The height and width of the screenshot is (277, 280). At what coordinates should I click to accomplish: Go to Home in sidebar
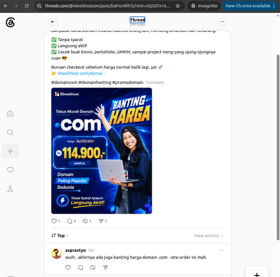point(10,113)
